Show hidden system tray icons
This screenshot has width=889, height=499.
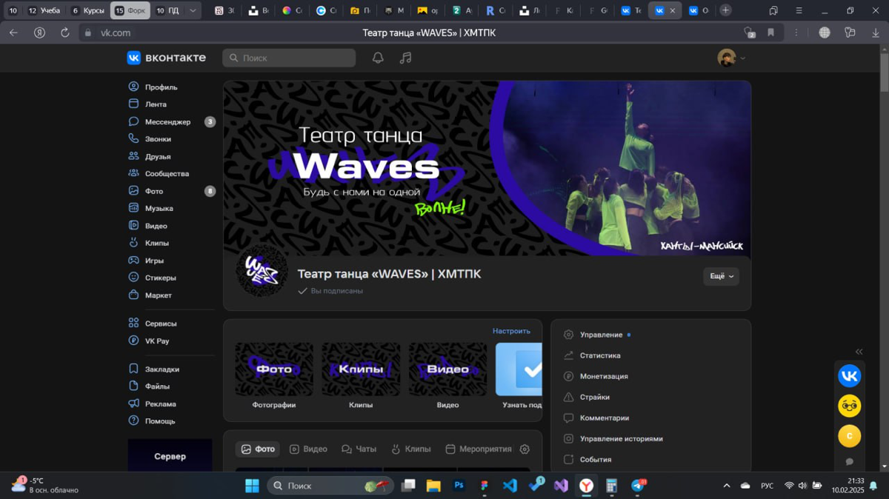pos(726,486)
